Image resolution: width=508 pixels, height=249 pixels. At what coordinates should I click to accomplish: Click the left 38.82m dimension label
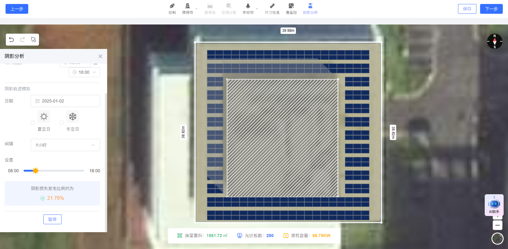183,132
